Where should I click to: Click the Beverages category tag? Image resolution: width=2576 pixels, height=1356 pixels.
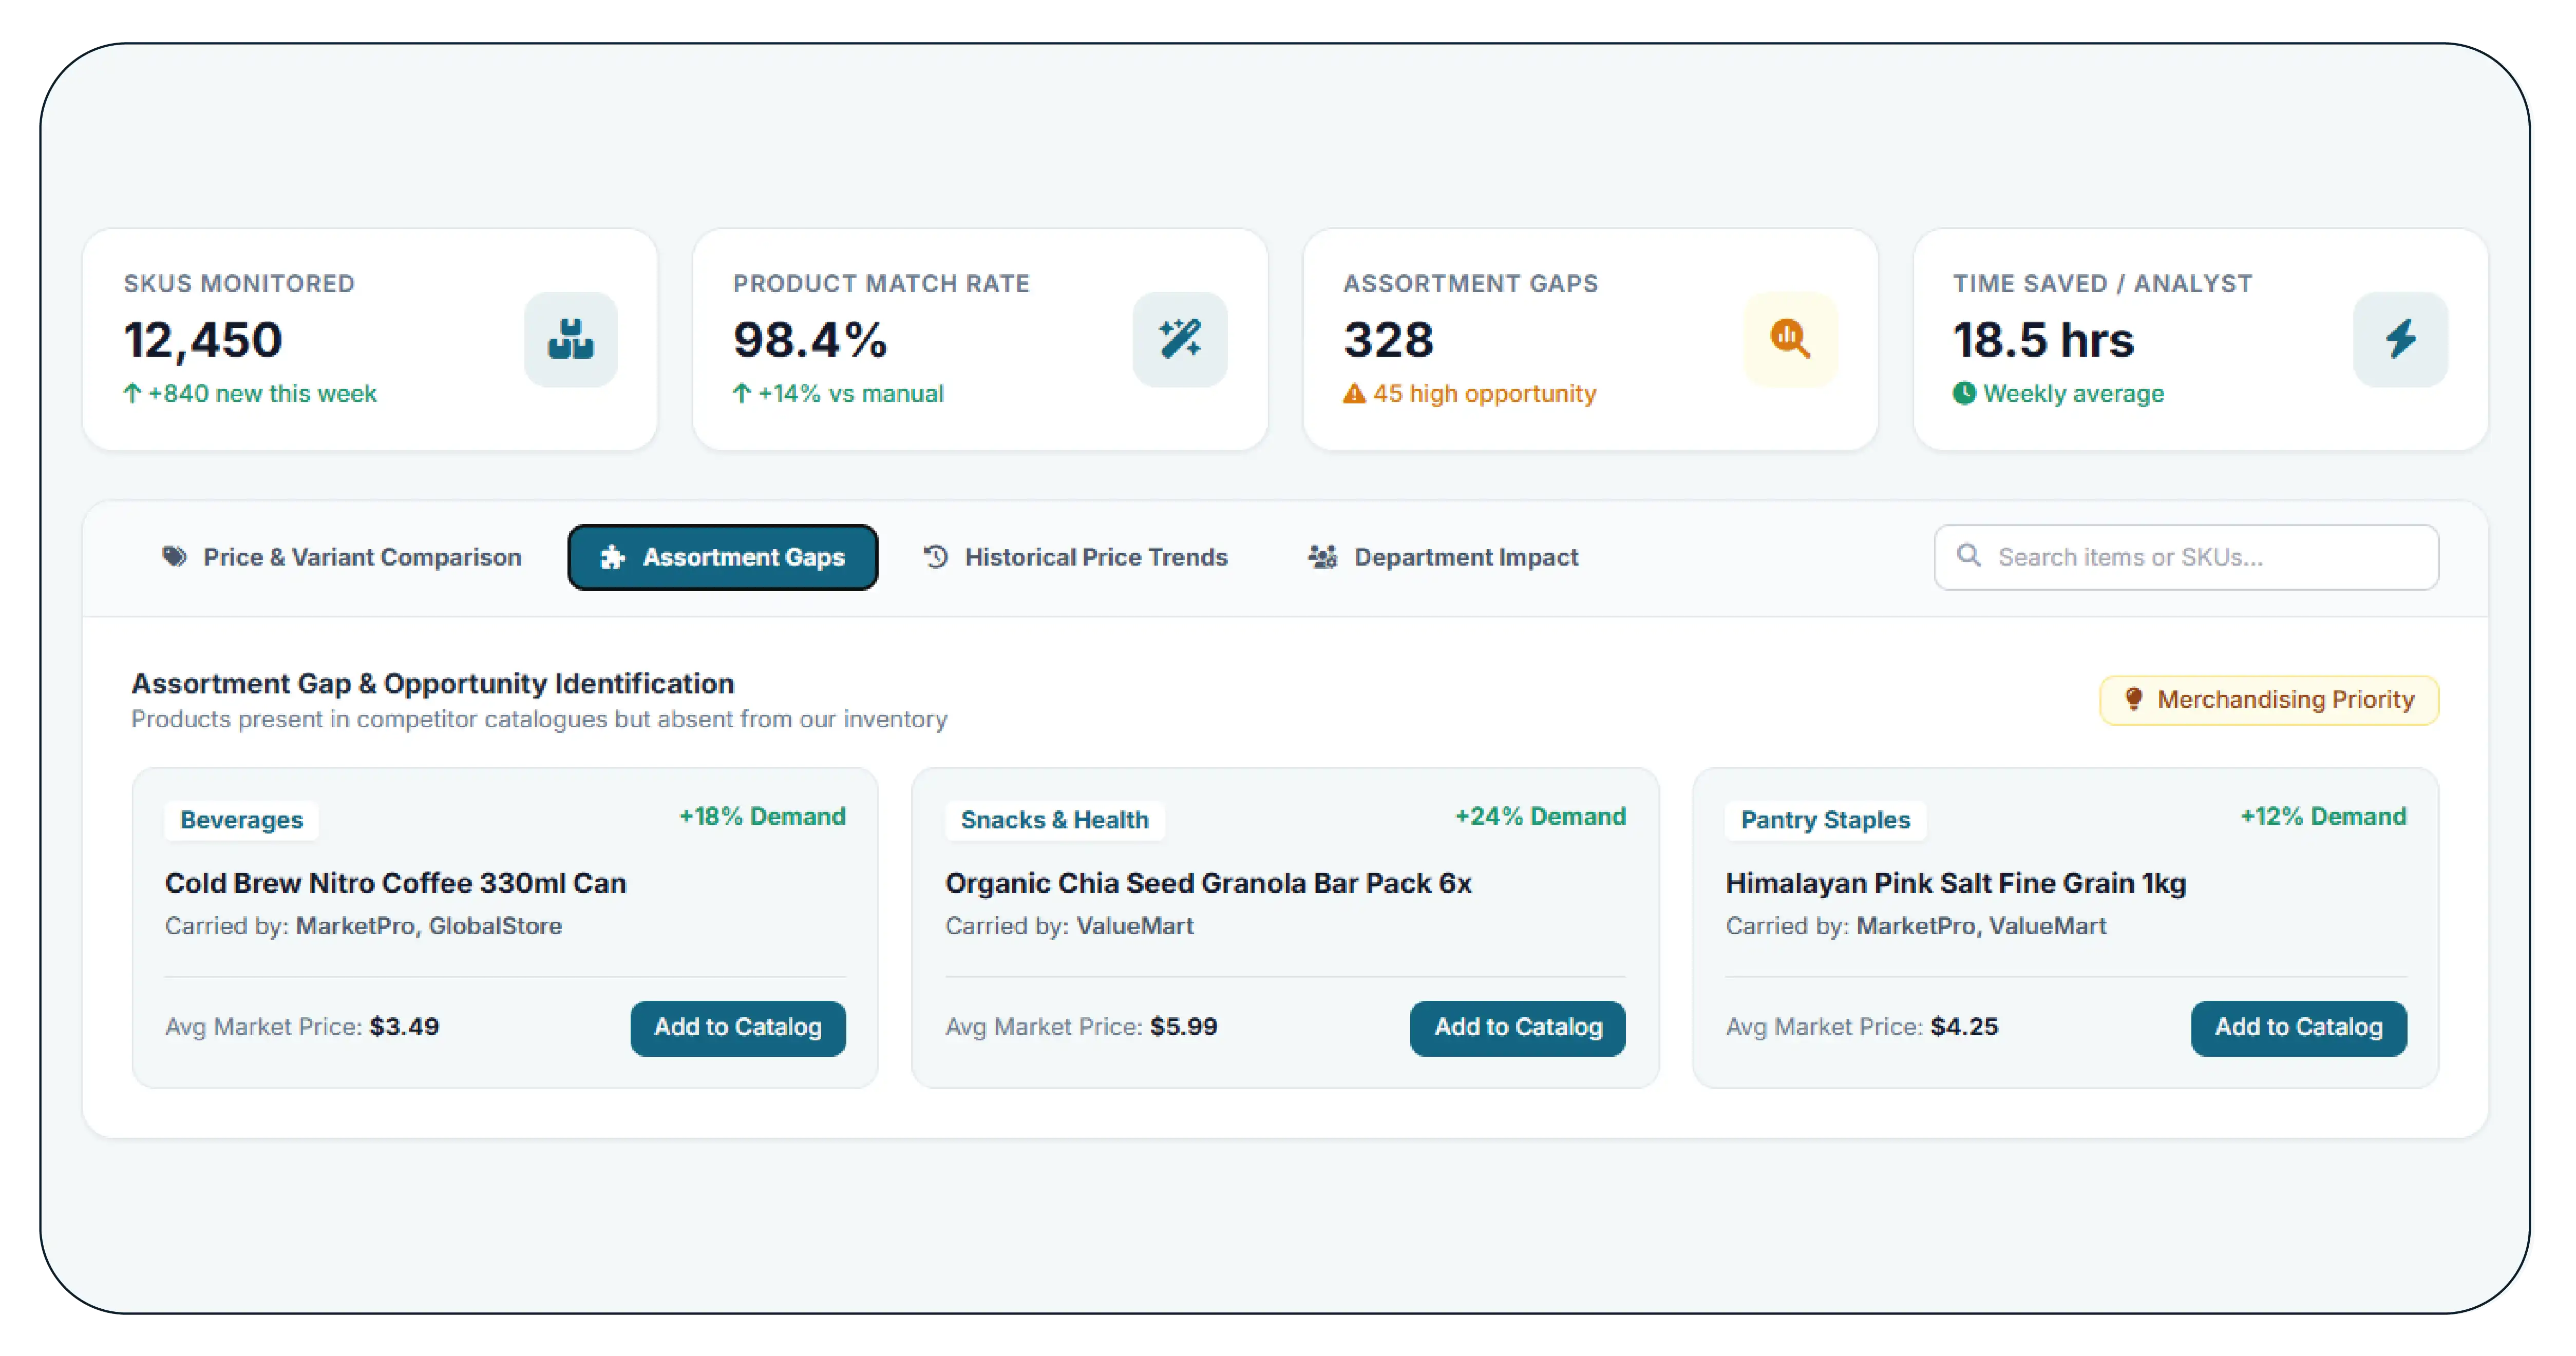coord(241,820)
